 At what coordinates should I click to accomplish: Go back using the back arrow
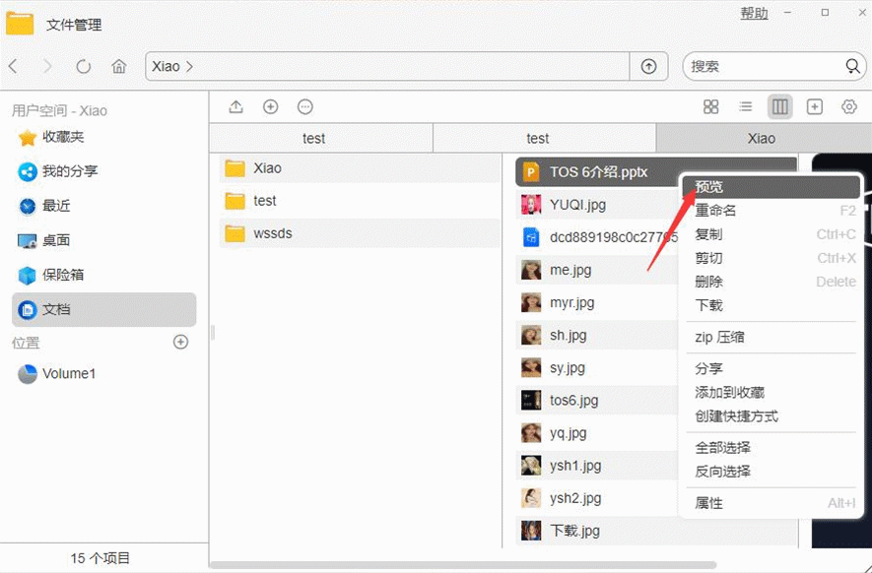[x=14, y=67]
